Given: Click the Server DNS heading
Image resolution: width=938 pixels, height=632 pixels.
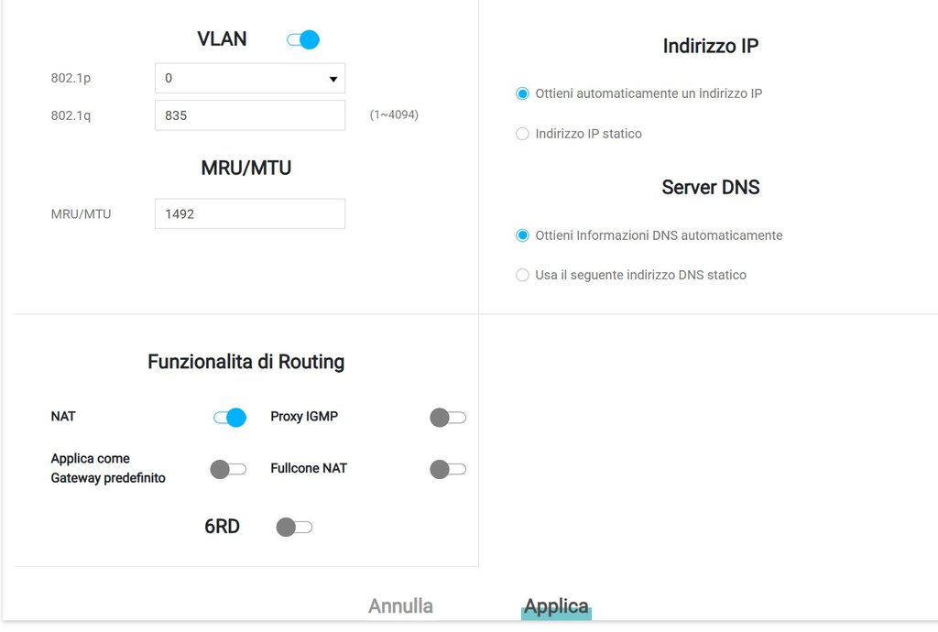Looking at the screenshot, I should tap(710, 187).
